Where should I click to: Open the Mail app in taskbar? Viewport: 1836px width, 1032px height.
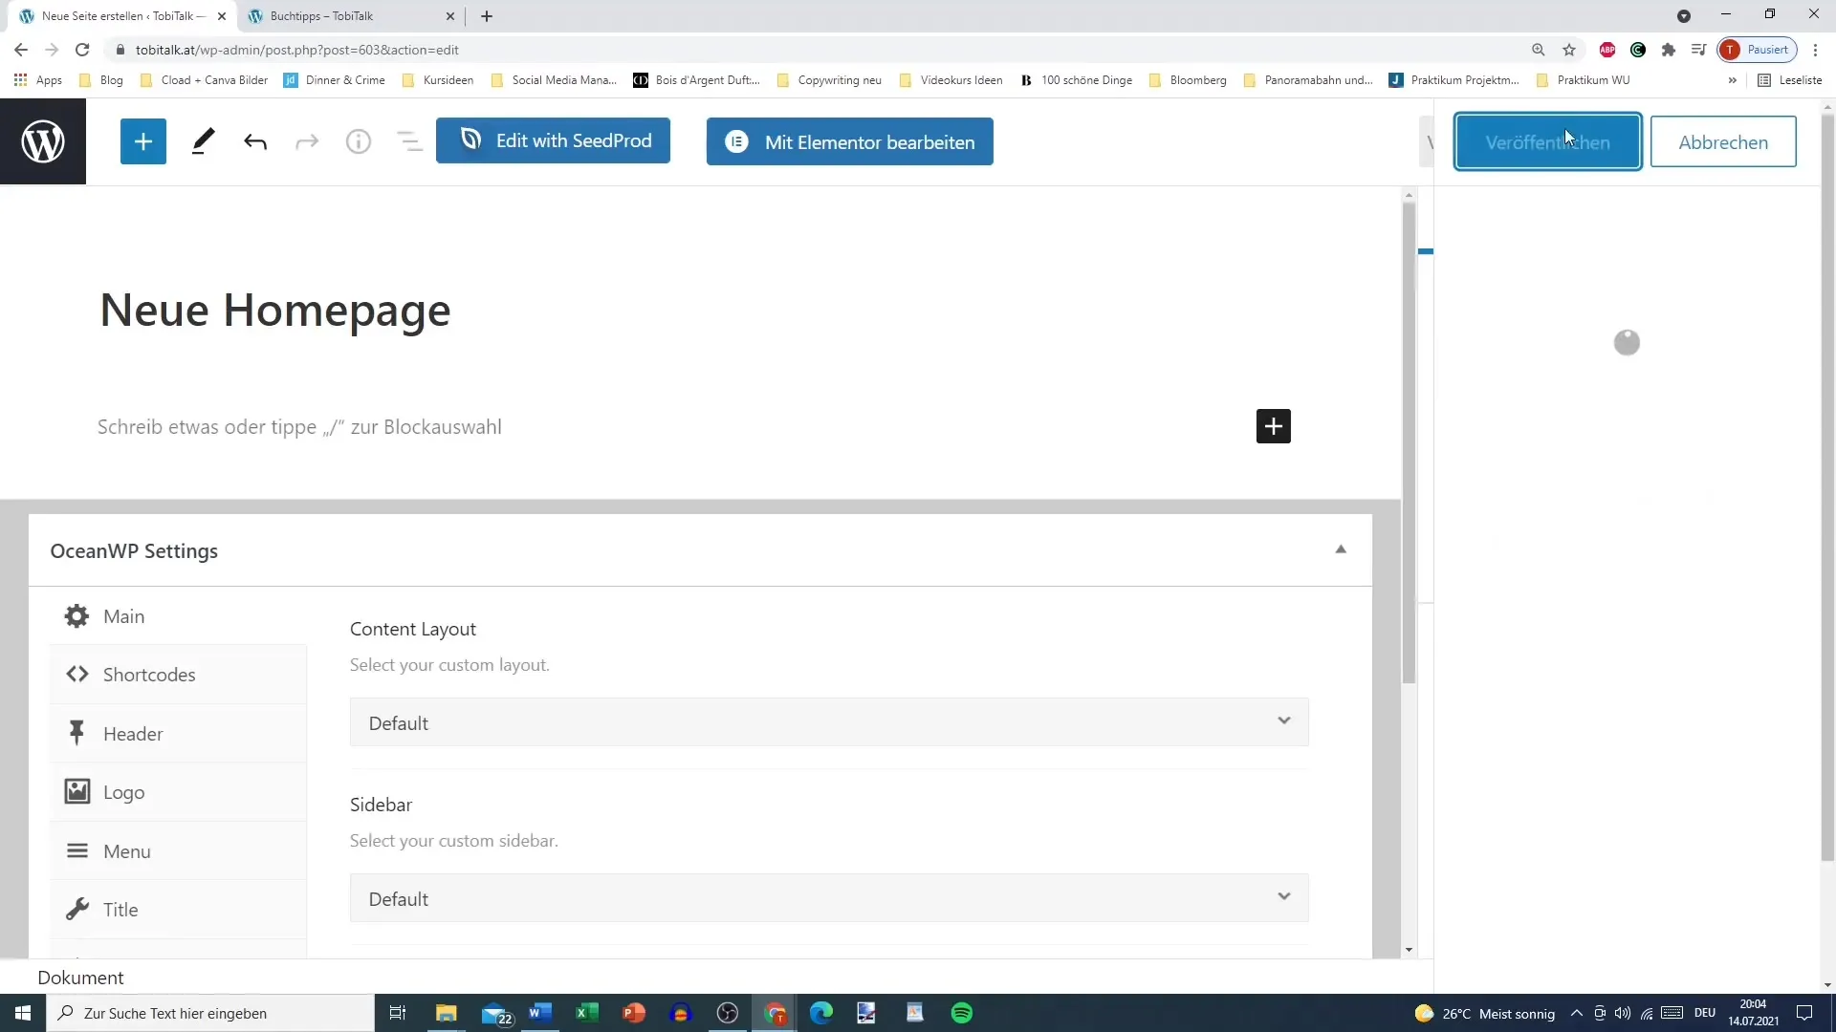pyautogui.click(x=495, y=1013)
